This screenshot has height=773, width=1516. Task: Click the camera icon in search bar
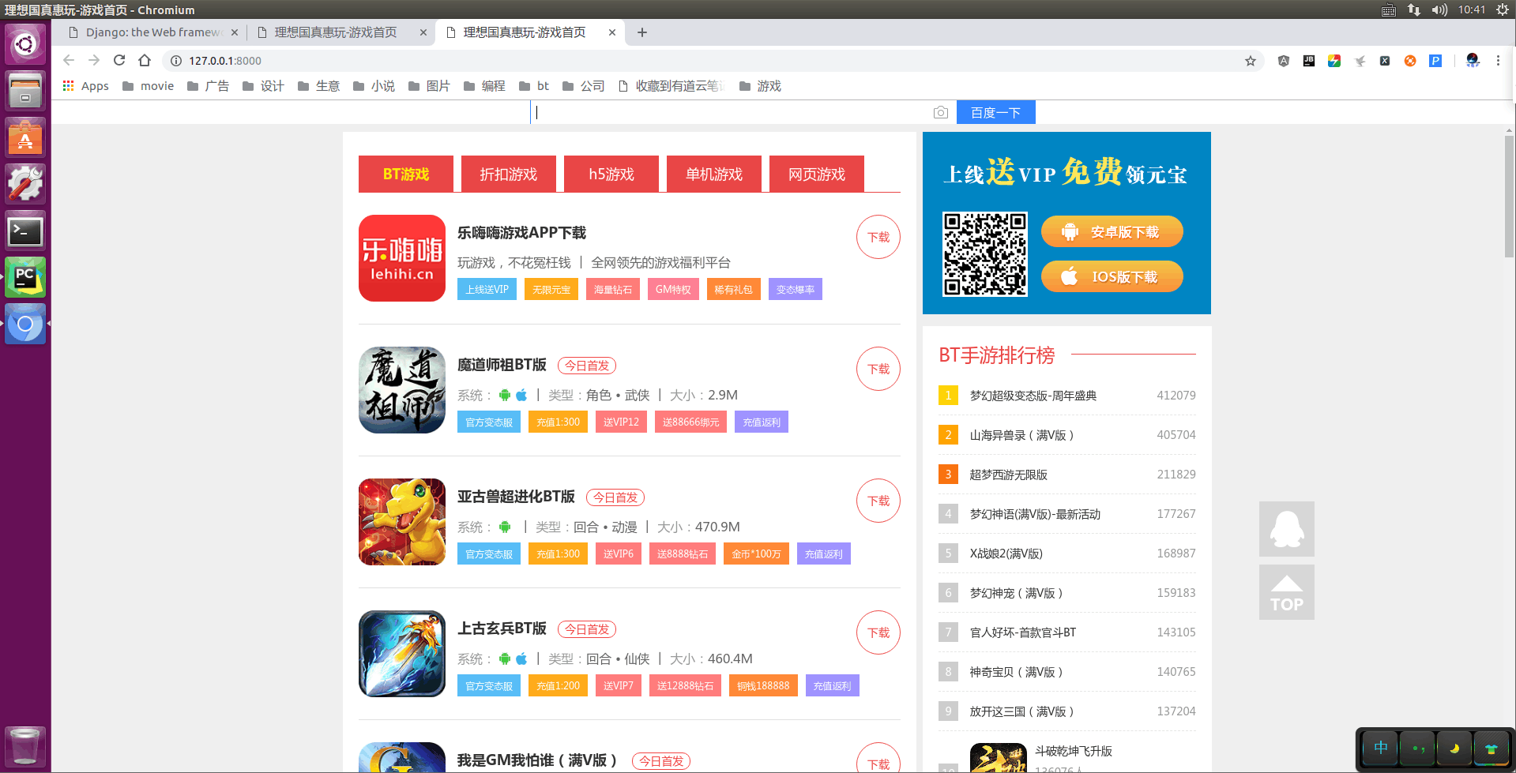940,113
